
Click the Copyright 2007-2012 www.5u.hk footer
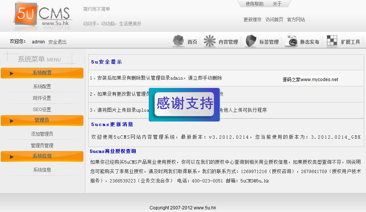(x=183, y=208)
